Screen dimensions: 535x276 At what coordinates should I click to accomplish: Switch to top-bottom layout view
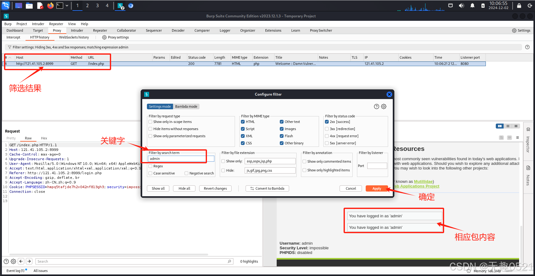pyautogui.click(x=508, y=126)
